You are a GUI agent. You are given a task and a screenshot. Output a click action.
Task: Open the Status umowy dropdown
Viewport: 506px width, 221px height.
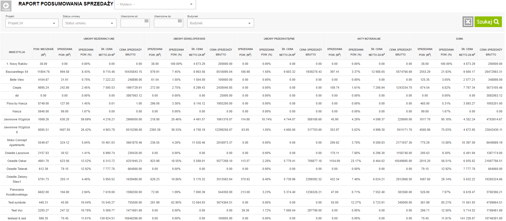(89, 23)
